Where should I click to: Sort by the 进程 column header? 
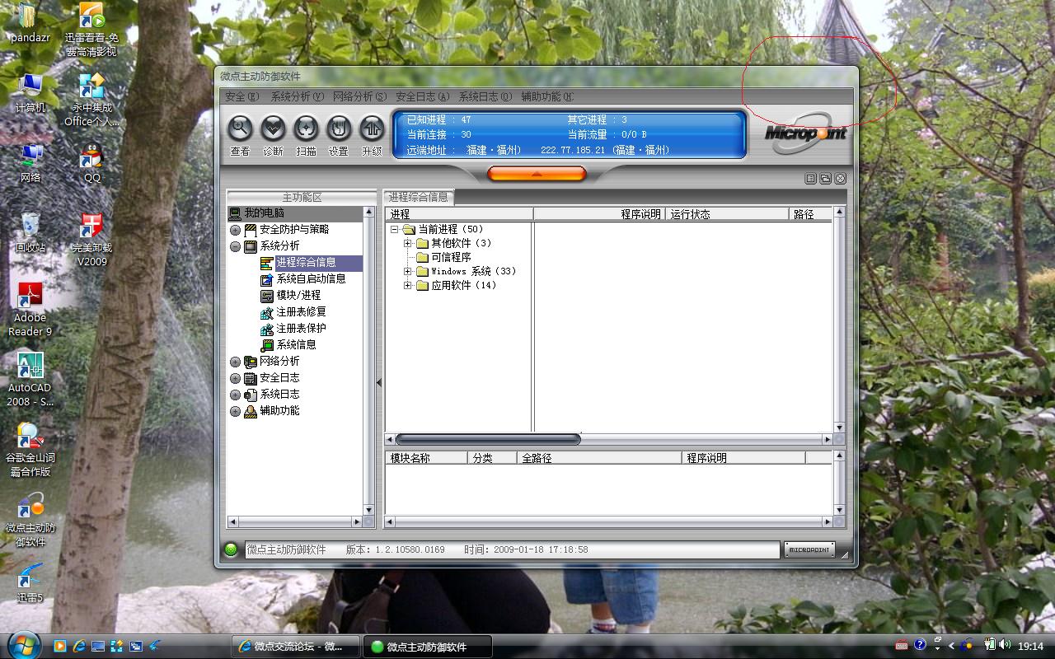459,214
